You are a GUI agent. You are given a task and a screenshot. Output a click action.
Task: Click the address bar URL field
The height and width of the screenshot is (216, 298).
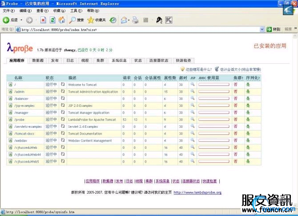140,29
